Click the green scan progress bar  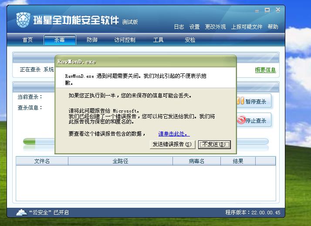(x=29, y=142)
